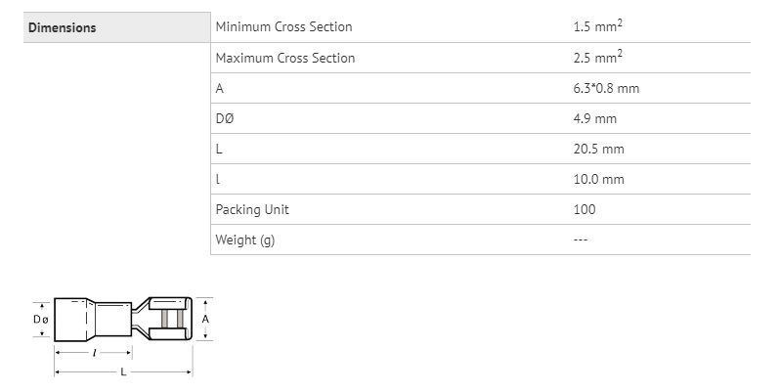Viewport: 780px width, 392px height.
Task: Click the 10.0 mm value
Action: click(x=598, y=180)
